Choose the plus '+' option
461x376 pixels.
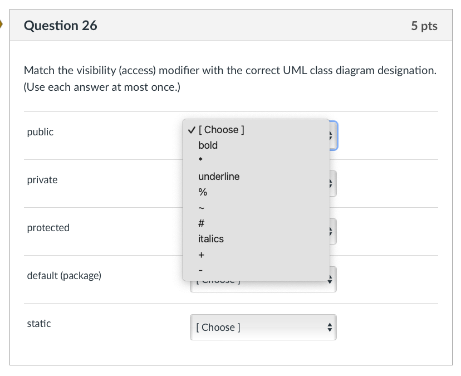click(202, 255)
